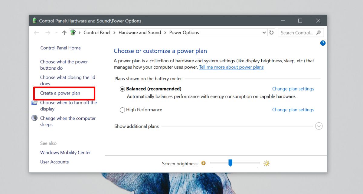The height and width of the screenshot is (194, 363).
Task: Click Create a power plan
Action: tap(60, 93)
